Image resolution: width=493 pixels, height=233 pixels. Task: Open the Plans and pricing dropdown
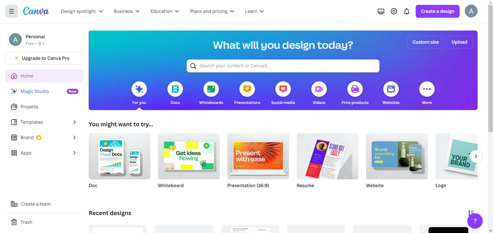212,11
